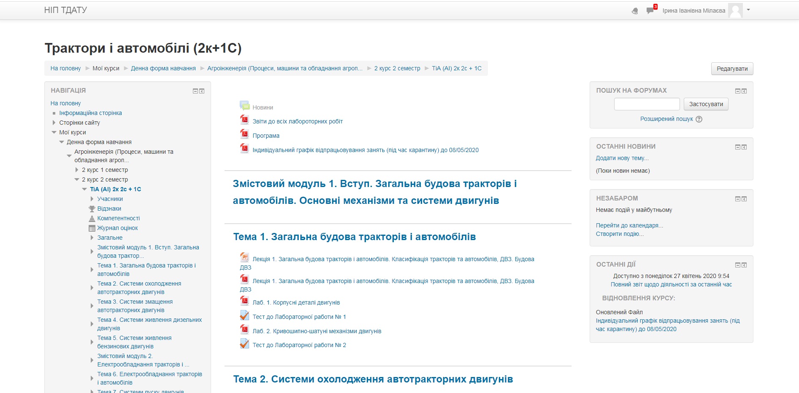Image resolution: width=799 pixels, height=393 pixels.
Task: Click PowerPoint icon of Лекція 1
Action: pyautogui.click(x=244, y=257)
